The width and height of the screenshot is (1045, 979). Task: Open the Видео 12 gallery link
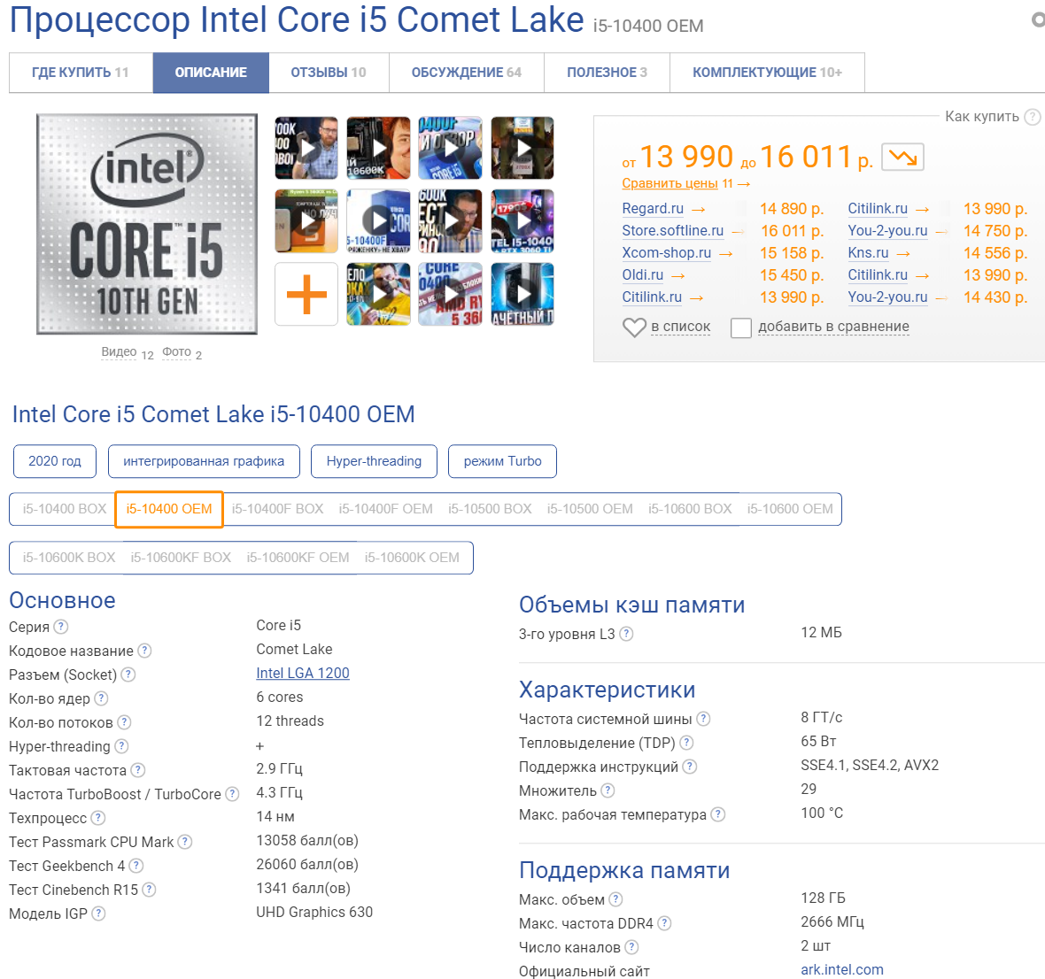point(128,353)
